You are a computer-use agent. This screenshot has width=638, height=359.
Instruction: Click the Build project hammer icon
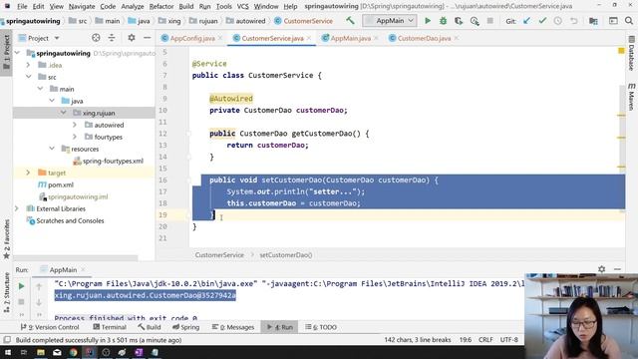(350, 20)
